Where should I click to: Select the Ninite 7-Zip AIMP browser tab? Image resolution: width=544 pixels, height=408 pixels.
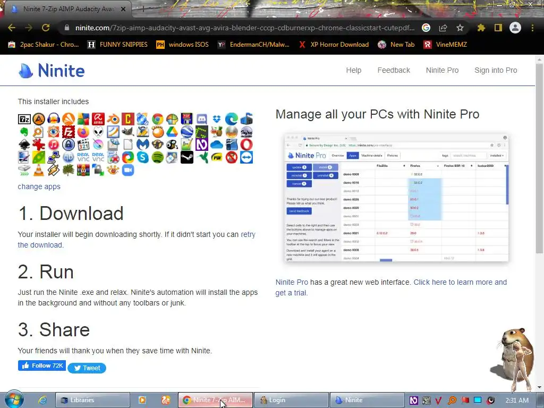(x=67, y=9)
